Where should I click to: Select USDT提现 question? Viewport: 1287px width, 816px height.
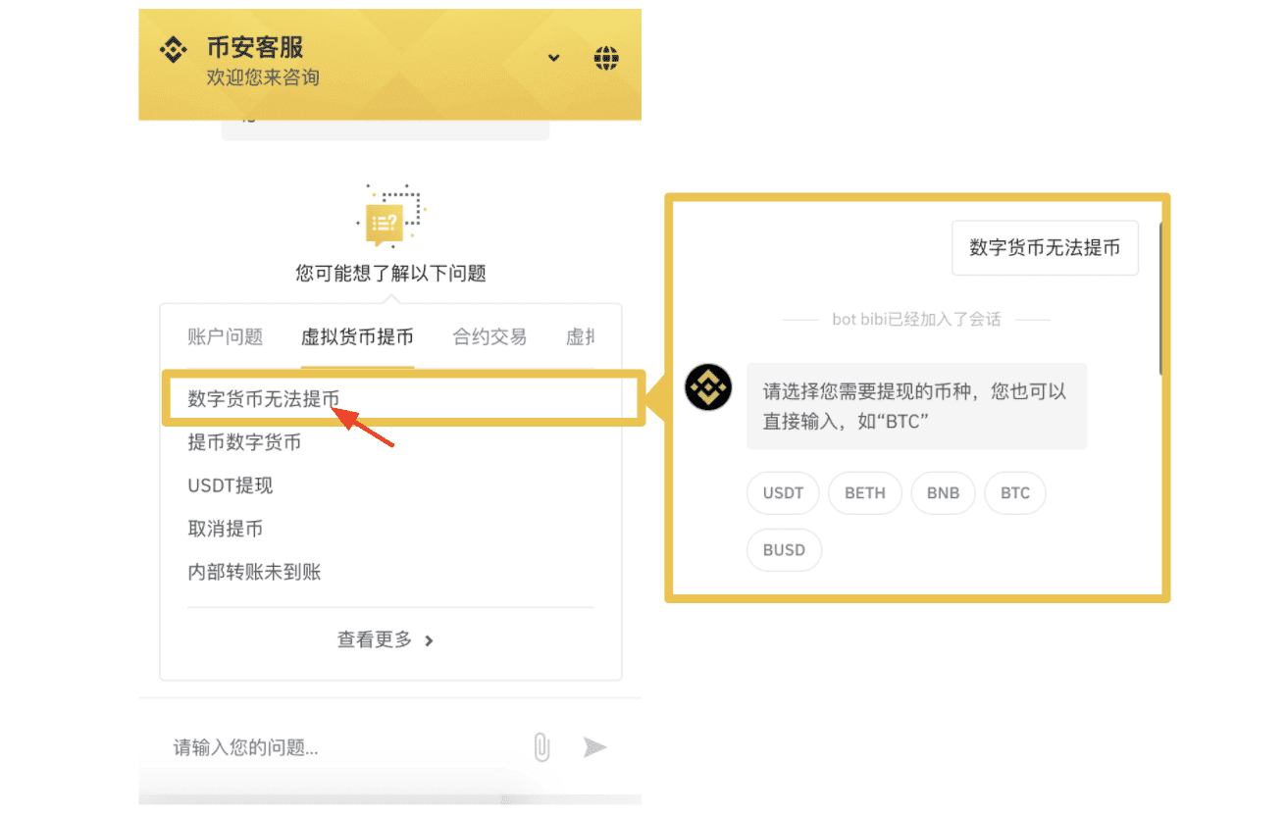pos(231,485)
